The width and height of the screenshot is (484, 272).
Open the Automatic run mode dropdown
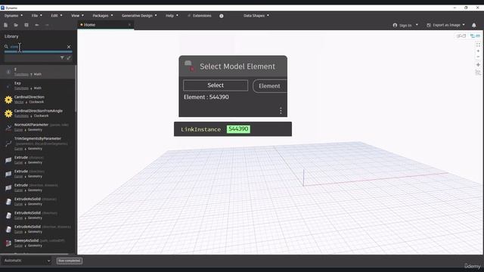point(27,261)
